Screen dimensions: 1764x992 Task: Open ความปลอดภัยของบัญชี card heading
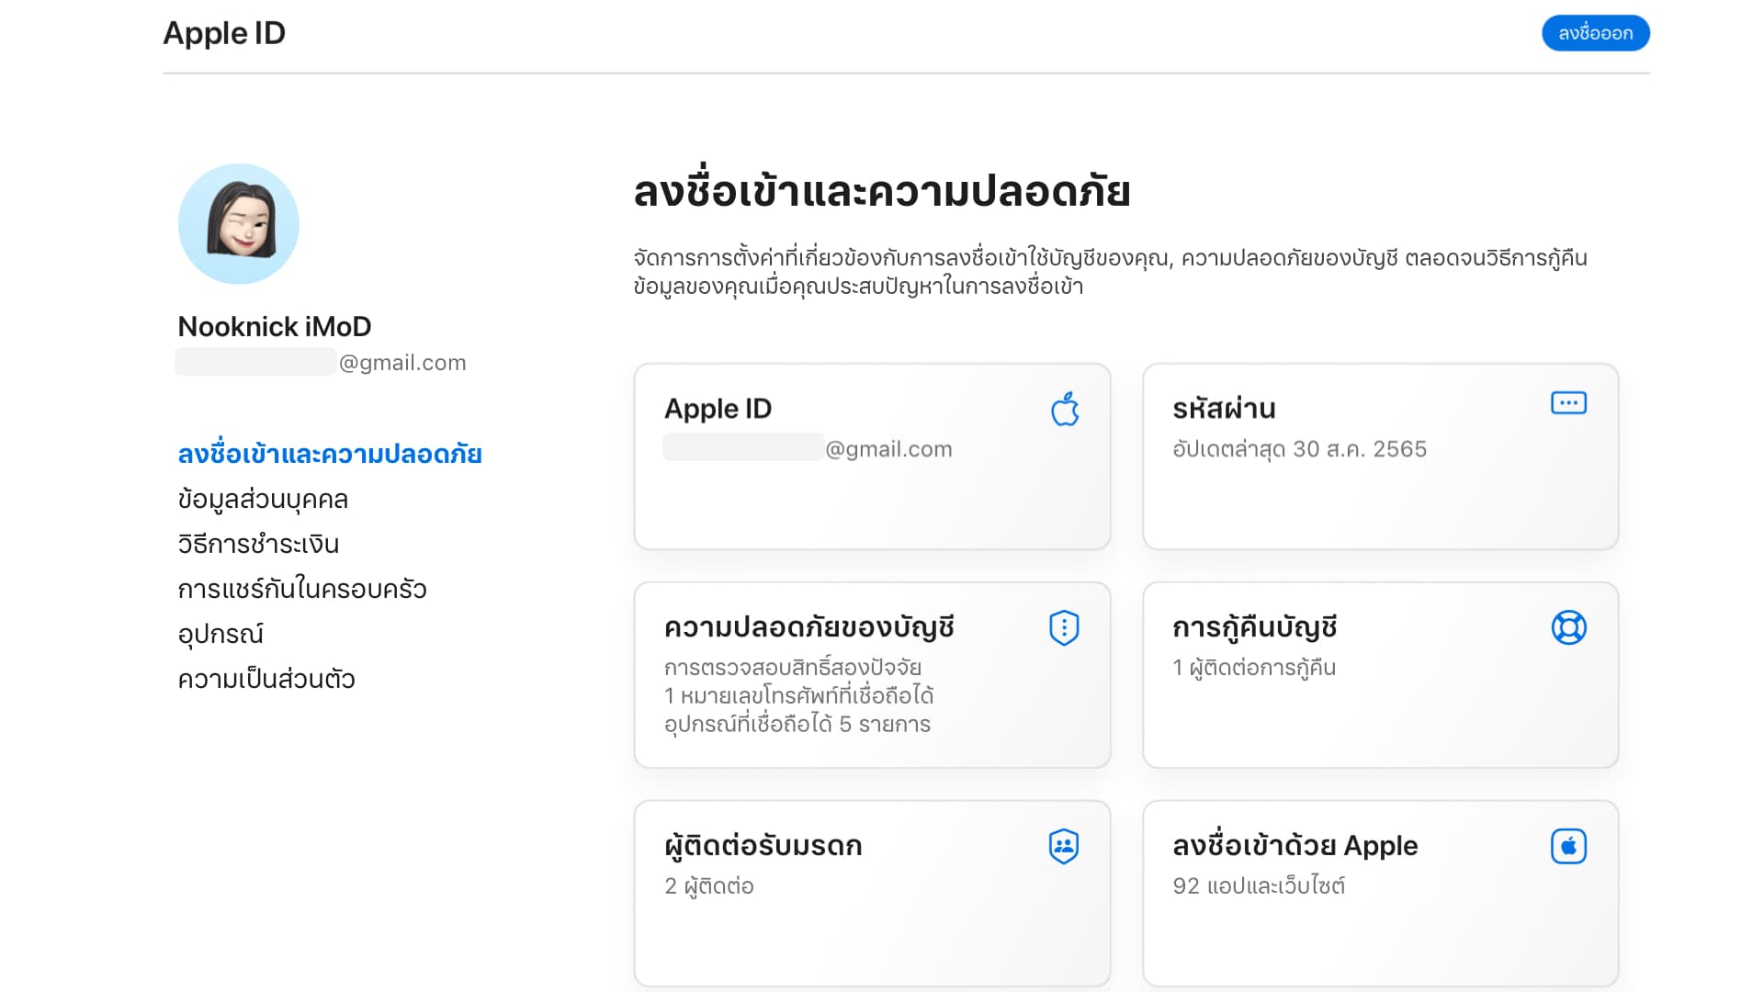point(808,627)
